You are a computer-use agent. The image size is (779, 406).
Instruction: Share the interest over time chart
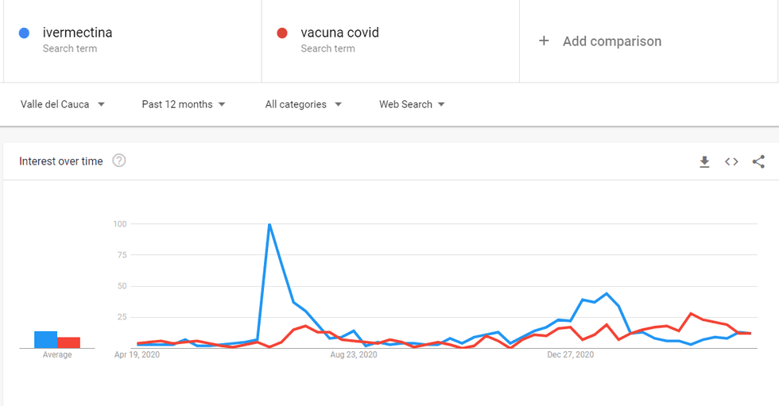(x=758, y=162)
